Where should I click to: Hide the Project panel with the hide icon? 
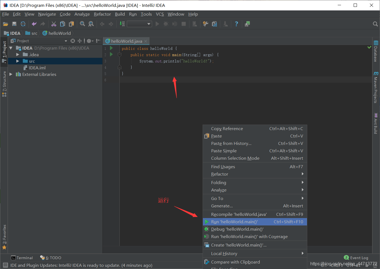tap(98, 41)
